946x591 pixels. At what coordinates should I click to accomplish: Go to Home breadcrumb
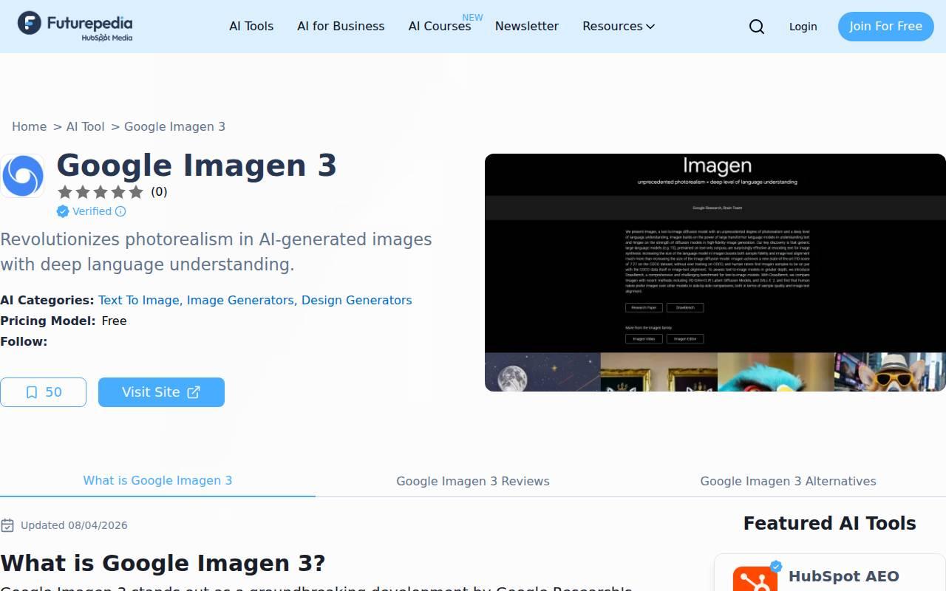(30, 126)
